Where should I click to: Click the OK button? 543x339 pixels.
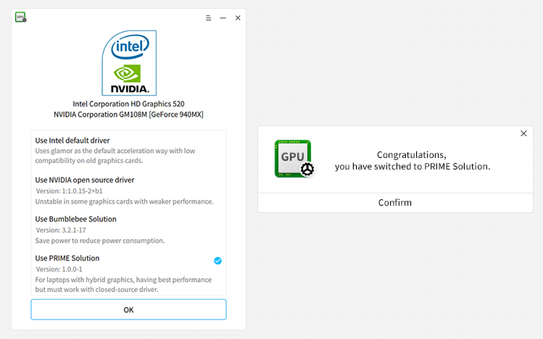[128, 309]
